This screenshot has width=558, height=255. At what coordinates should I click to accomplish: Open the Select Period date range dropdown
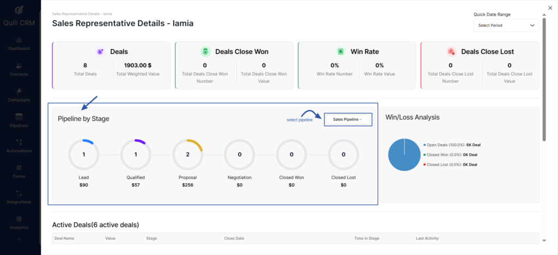point(506,26)
